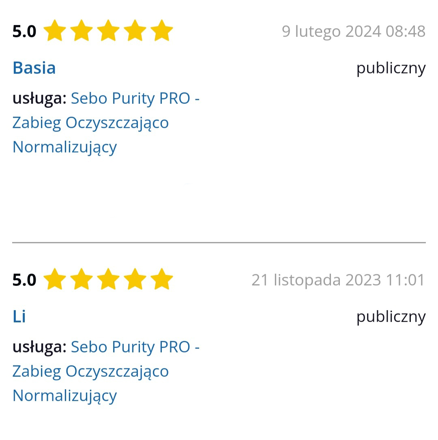Click the second star in Basia's review
The height and width of the screenshot is (440, 438).
[x=82, y=30]
